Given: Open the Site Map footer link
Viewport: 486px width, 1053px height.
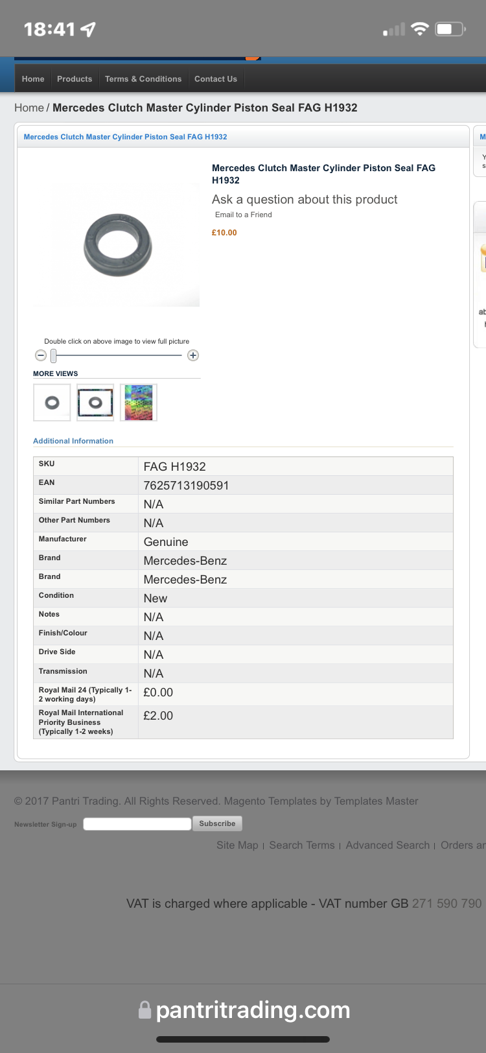Looking at the screenshot, I should 237,846.
